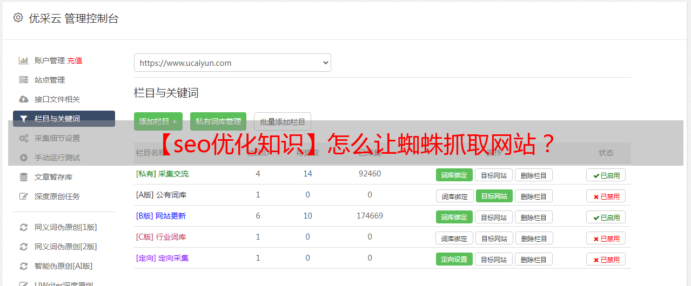
Task: Click 删除栏目 for 公有词库 row
Action: click(x=534, y=196)
